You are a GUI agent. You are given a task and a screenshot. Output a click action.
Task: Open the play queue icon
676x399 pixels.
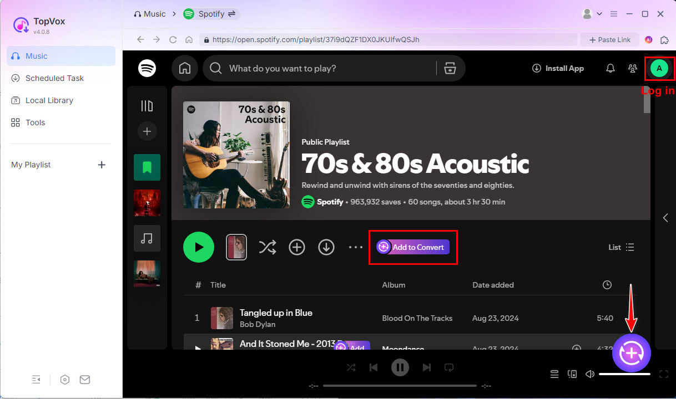(x=554, y=374)
